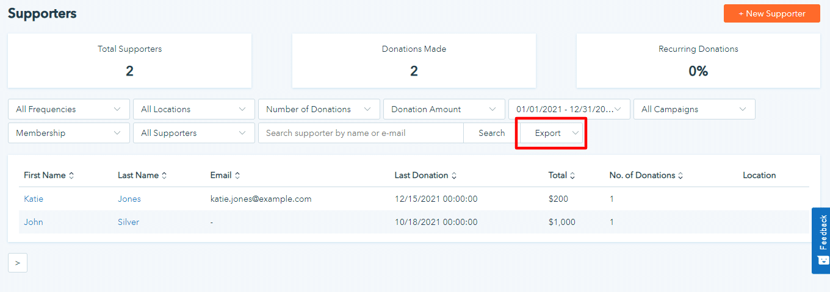830x292 pixels.
Task: Sort by First Name column icon
Action: click(71, 176)
